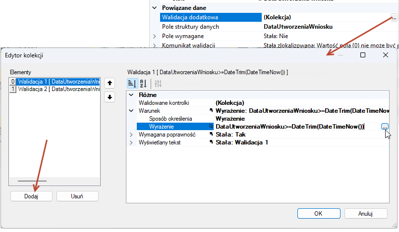
Task: Move selected validation up with arrow button
Action: click(x=110, y=83)
